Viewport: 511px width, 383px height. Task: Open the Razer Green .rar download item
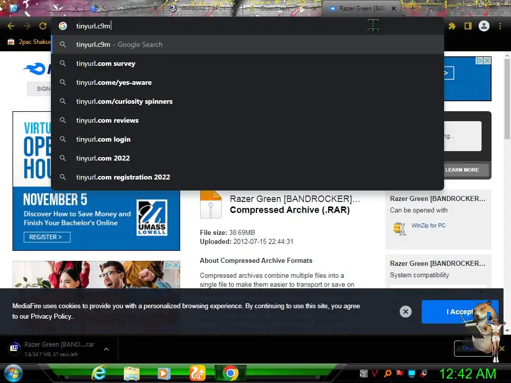pos(54,349)
